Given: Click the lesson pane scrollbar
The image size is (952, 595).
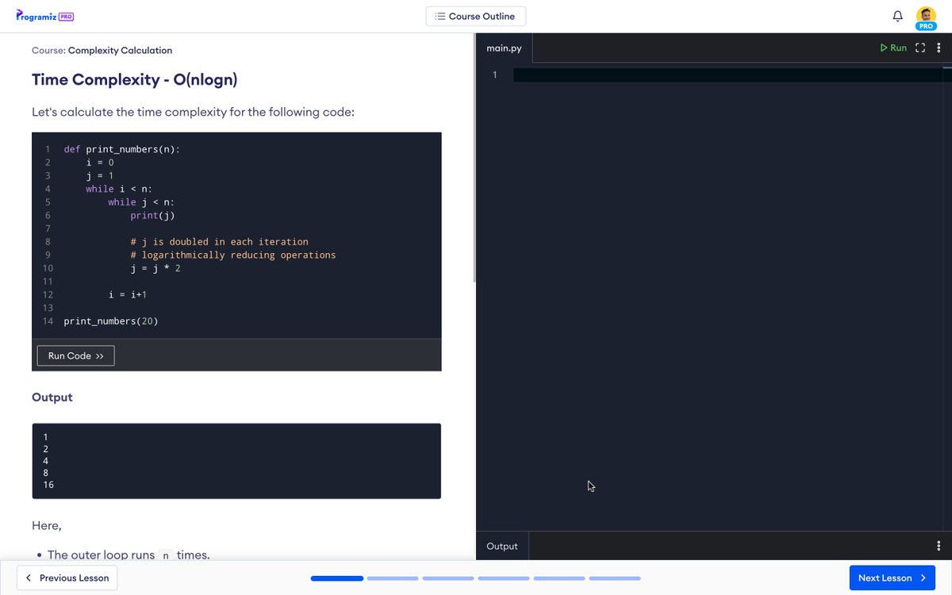Looking at the screenshot, I should point(474,159).
